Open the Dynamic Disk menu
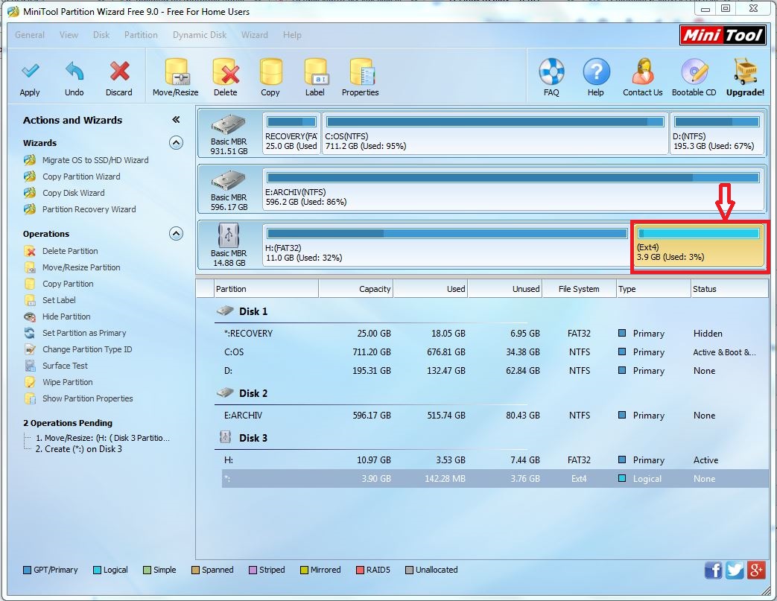 [x=200, y=35]
